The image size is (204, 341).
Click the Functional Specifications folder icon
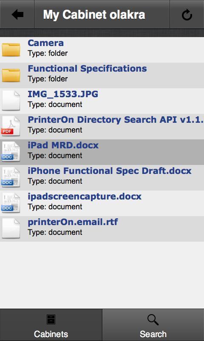point(11,75)
